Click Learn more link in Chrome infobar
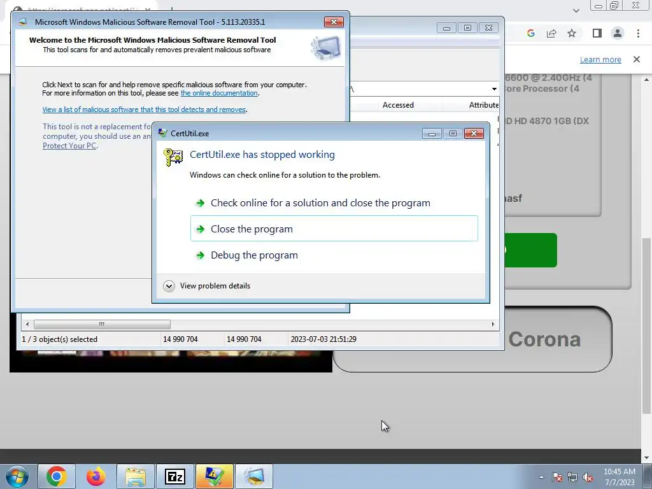 coord(600,59)
